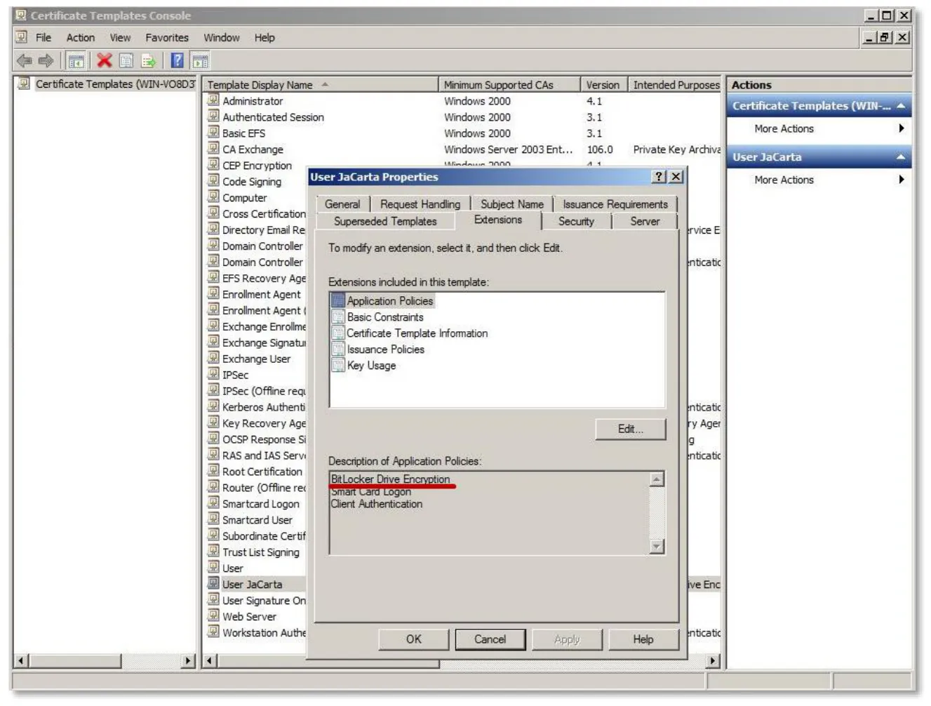
Task: Click the blue question mark Help toolbar icon
Action: tap(178, 61)
